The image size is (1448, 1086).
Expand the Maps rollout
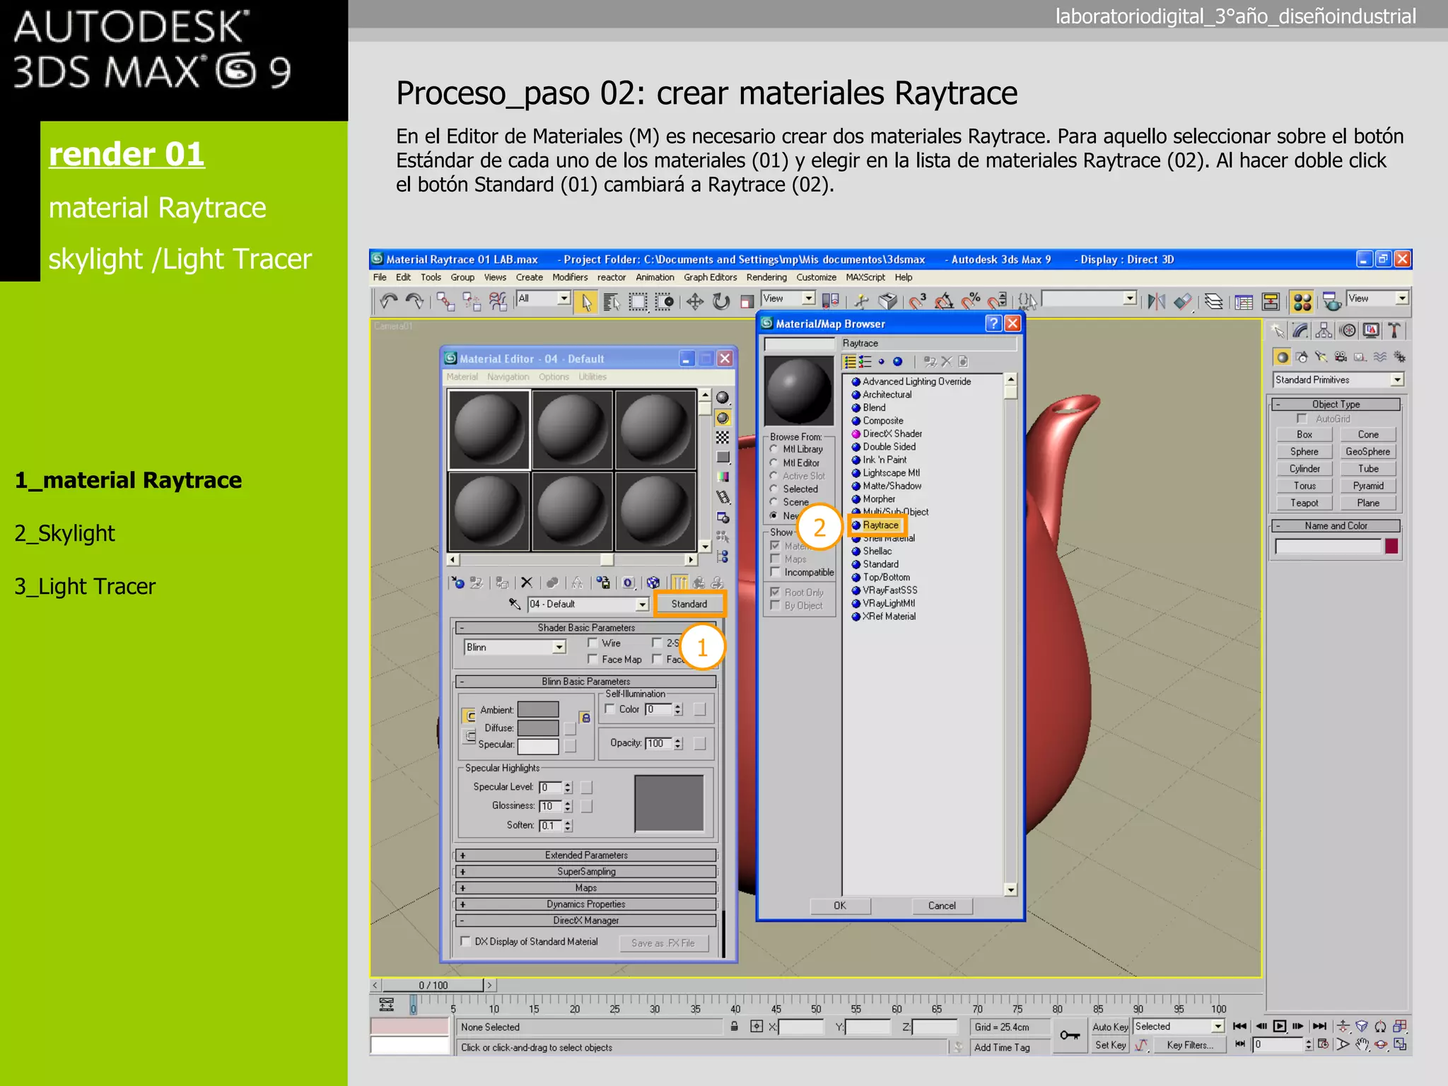pyautogui.click(x=586, y=887)
